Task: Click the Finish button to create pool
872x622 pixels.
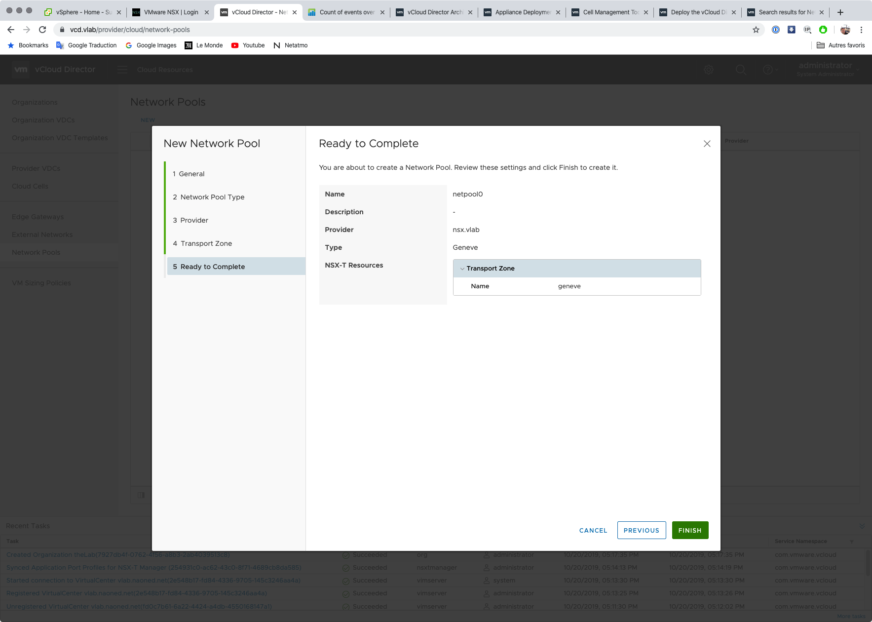Action: point(689,530)
